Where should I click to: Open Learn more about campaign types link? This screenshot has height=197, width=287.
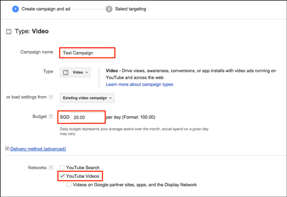coord(140,85)
